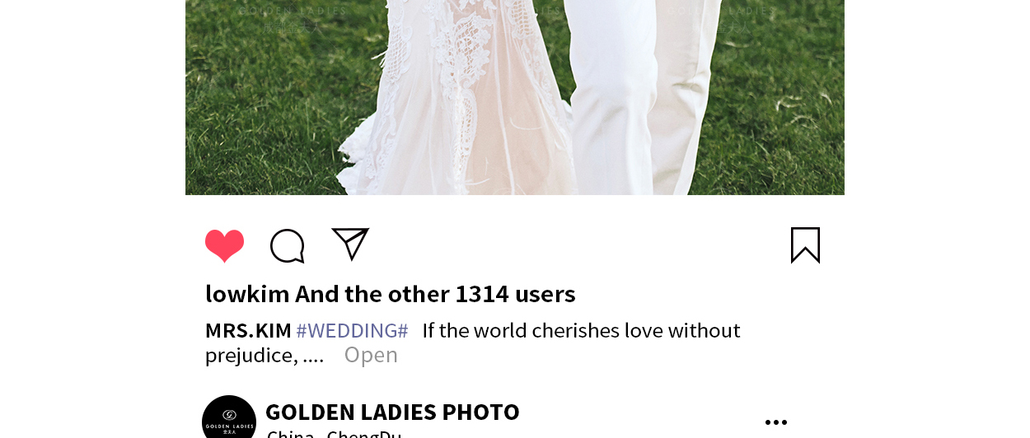Viewport: 1030px width, 438px height.
Task: Open the #WEDDING# hashtag
Action: 352,331
